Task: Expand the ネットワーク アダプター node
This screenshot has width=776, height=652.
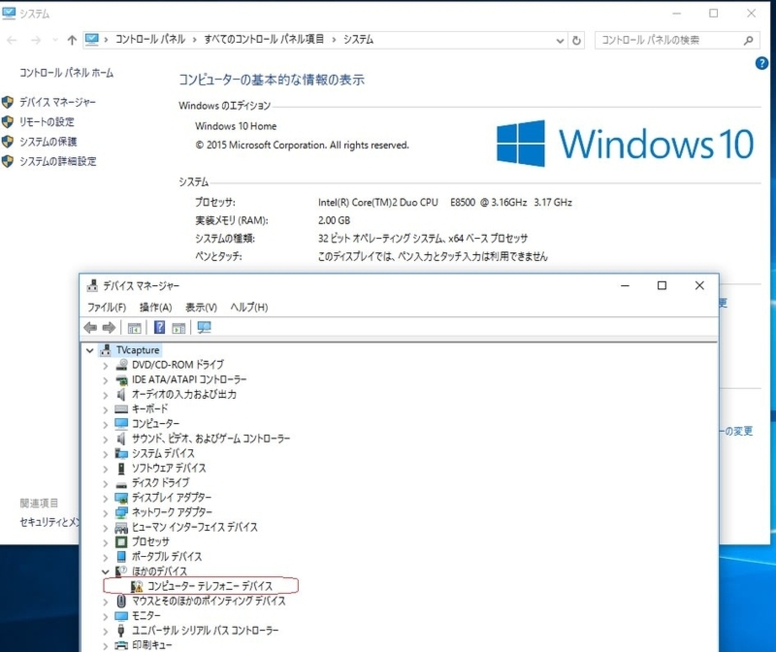Action: 105,512
